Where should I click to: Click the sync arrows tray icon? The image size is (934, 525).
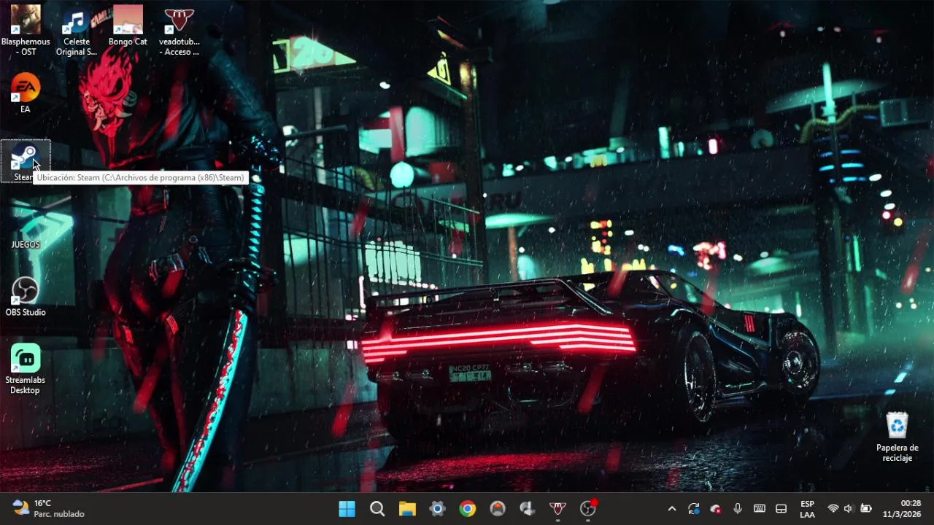694,509
